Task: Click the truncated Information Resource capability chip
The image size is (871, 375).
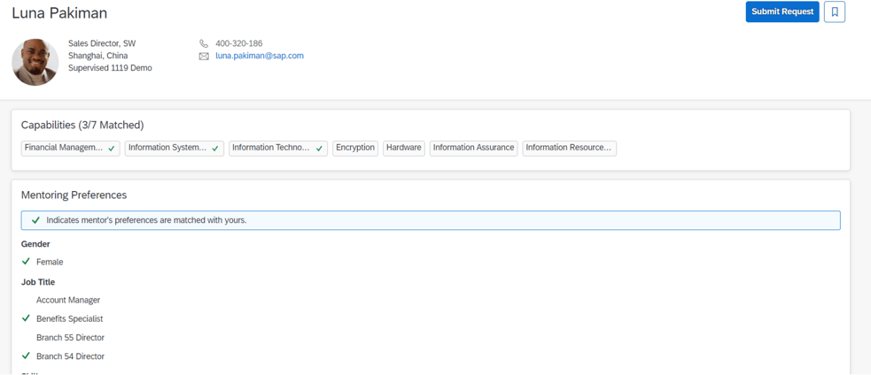Action: tap(569, 148)
